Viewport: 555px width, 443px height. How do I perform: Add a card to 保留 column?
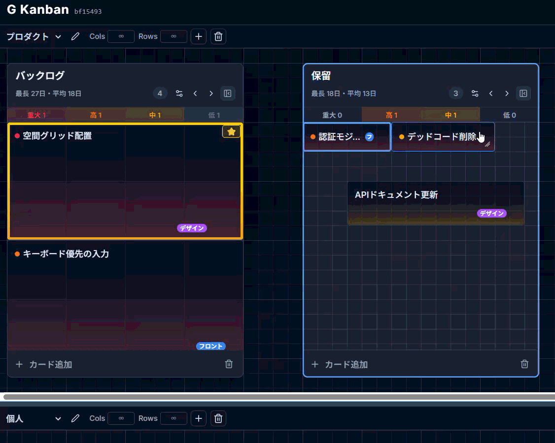(x=340, y=365)
